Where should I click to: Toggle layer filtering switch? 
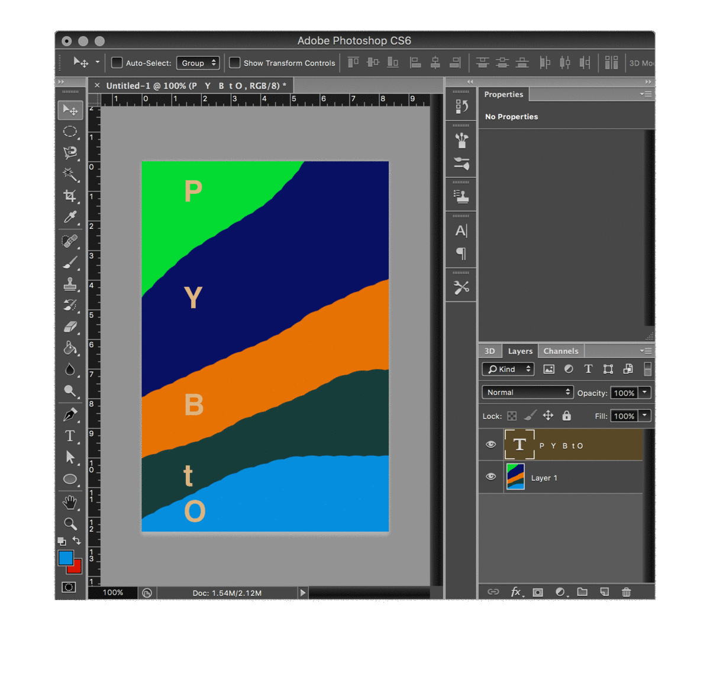(648, 369)
